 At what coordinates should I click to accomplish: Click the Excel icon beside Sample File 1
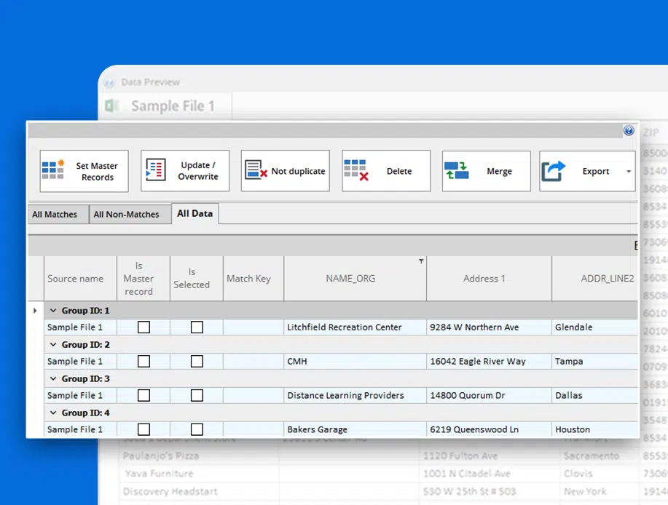(111, 106)
